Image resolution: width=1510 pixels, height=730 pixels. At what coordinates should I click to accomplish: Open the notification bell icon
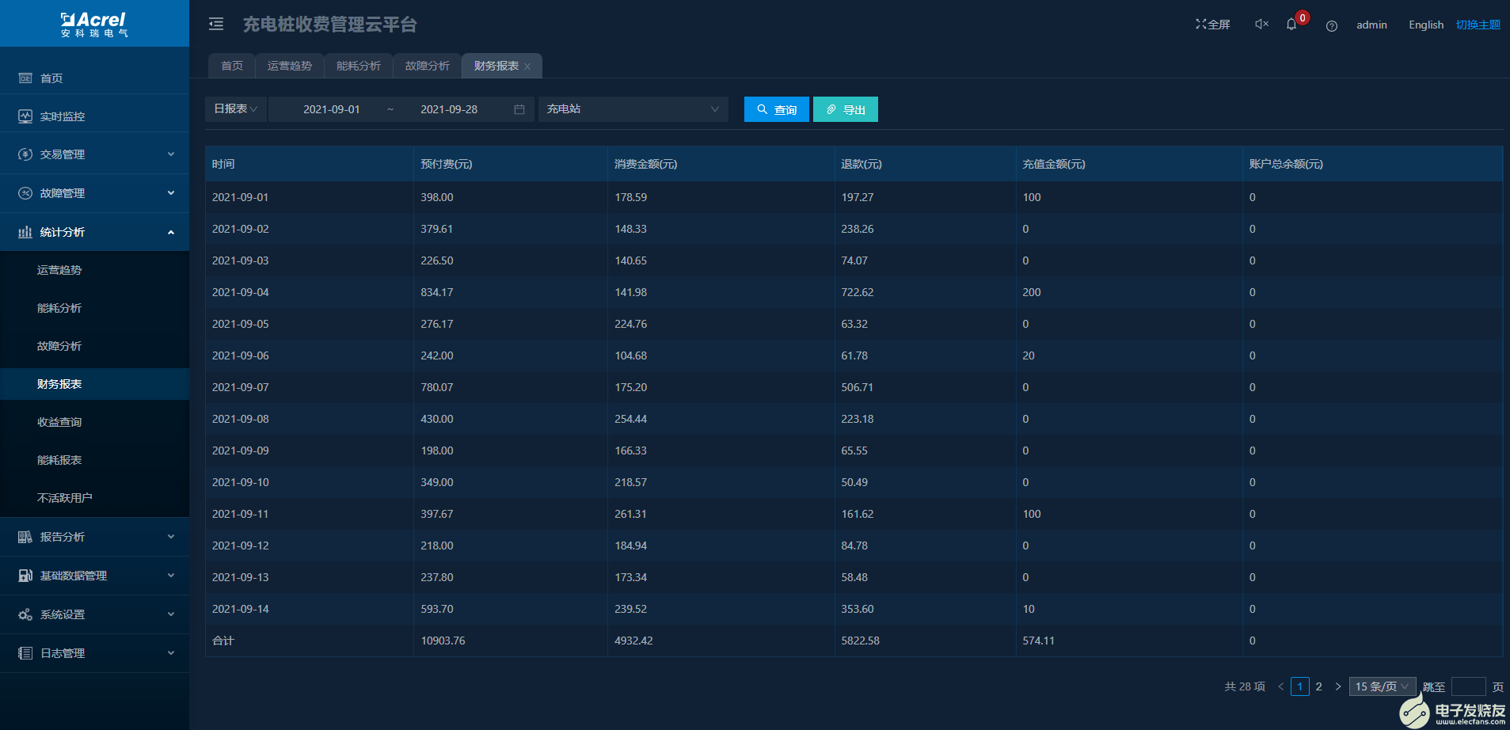point(1291,25)
